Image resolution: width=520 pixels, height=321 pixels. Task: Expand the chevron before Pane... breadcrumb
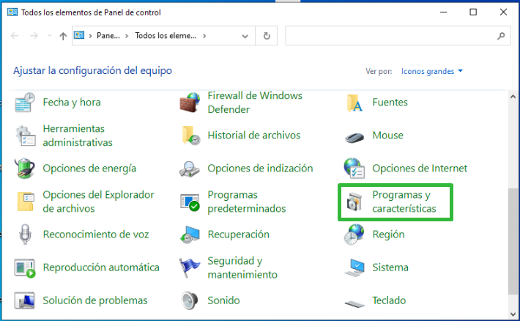tap(90, 36)
